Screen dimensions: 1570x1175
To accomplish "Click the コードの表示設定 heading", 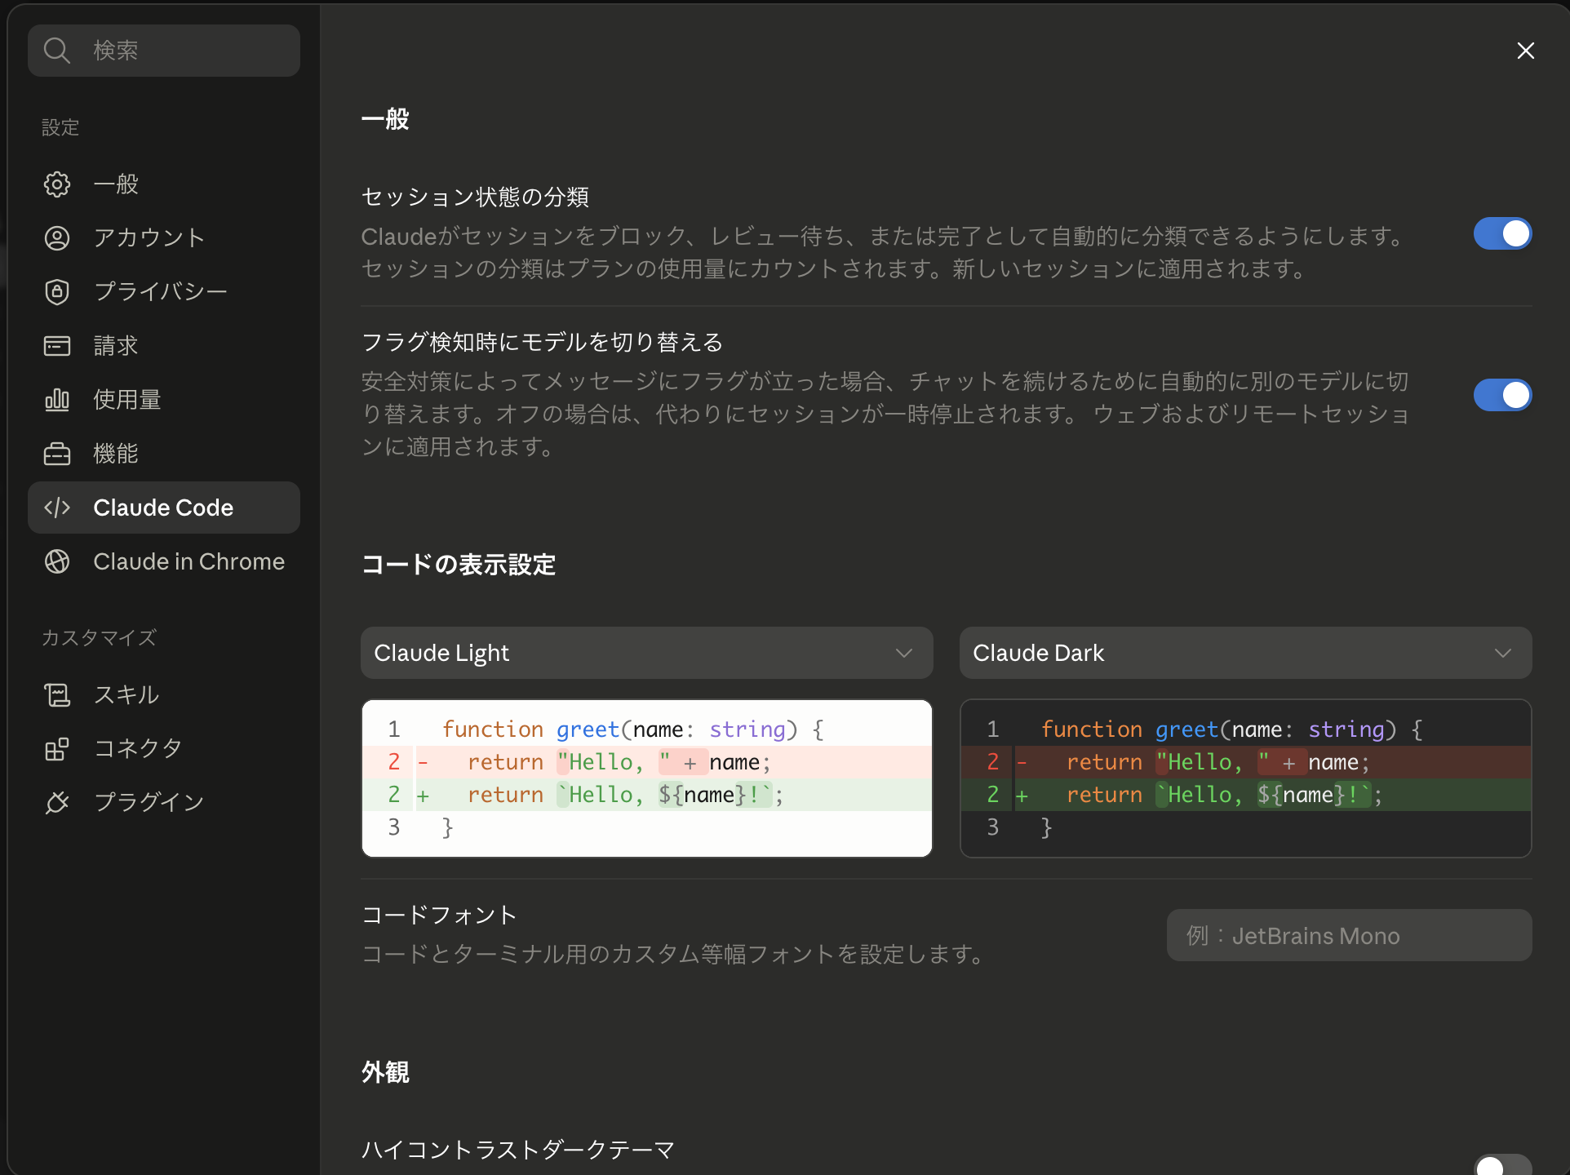I will click(x=459, y=565).
